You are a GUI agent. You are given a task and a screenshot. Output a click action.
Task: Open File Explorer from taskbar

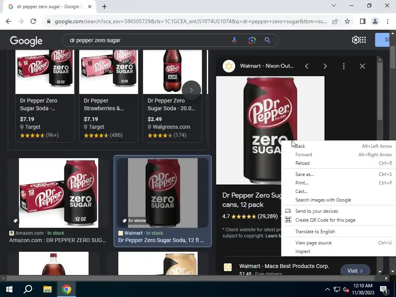[x=47, y=289]
